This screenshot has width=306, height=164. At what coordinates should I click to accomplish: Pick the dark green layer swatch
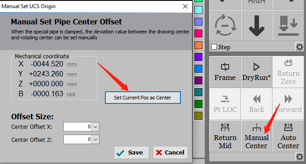(x=198, y=104)
